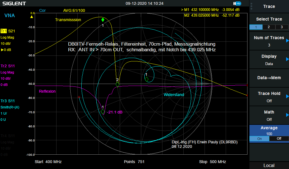Select trace 1 in Select Trace
The image size is (289, 169).
tap(256, 27)
